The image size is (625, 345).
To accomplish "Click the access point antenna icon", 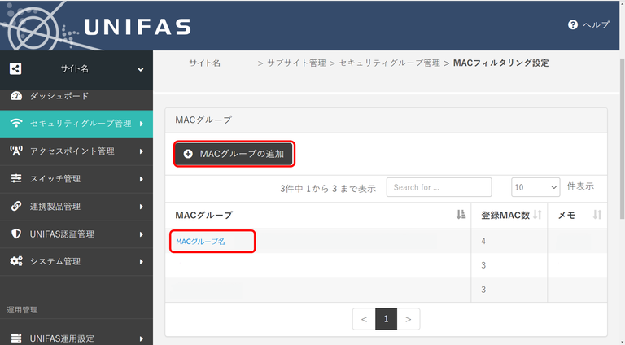I will point(16,151).
